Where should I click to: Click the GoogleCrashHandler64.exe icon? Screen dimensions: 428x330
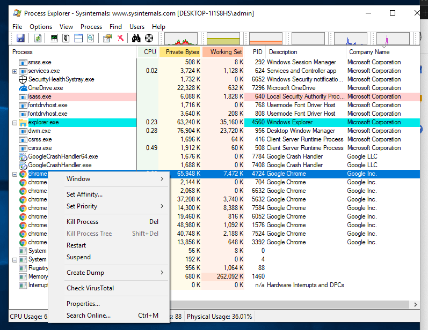tap(23, 157)
